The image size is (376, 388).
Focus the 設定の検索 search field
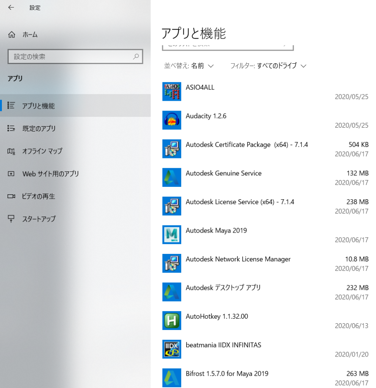75,57
